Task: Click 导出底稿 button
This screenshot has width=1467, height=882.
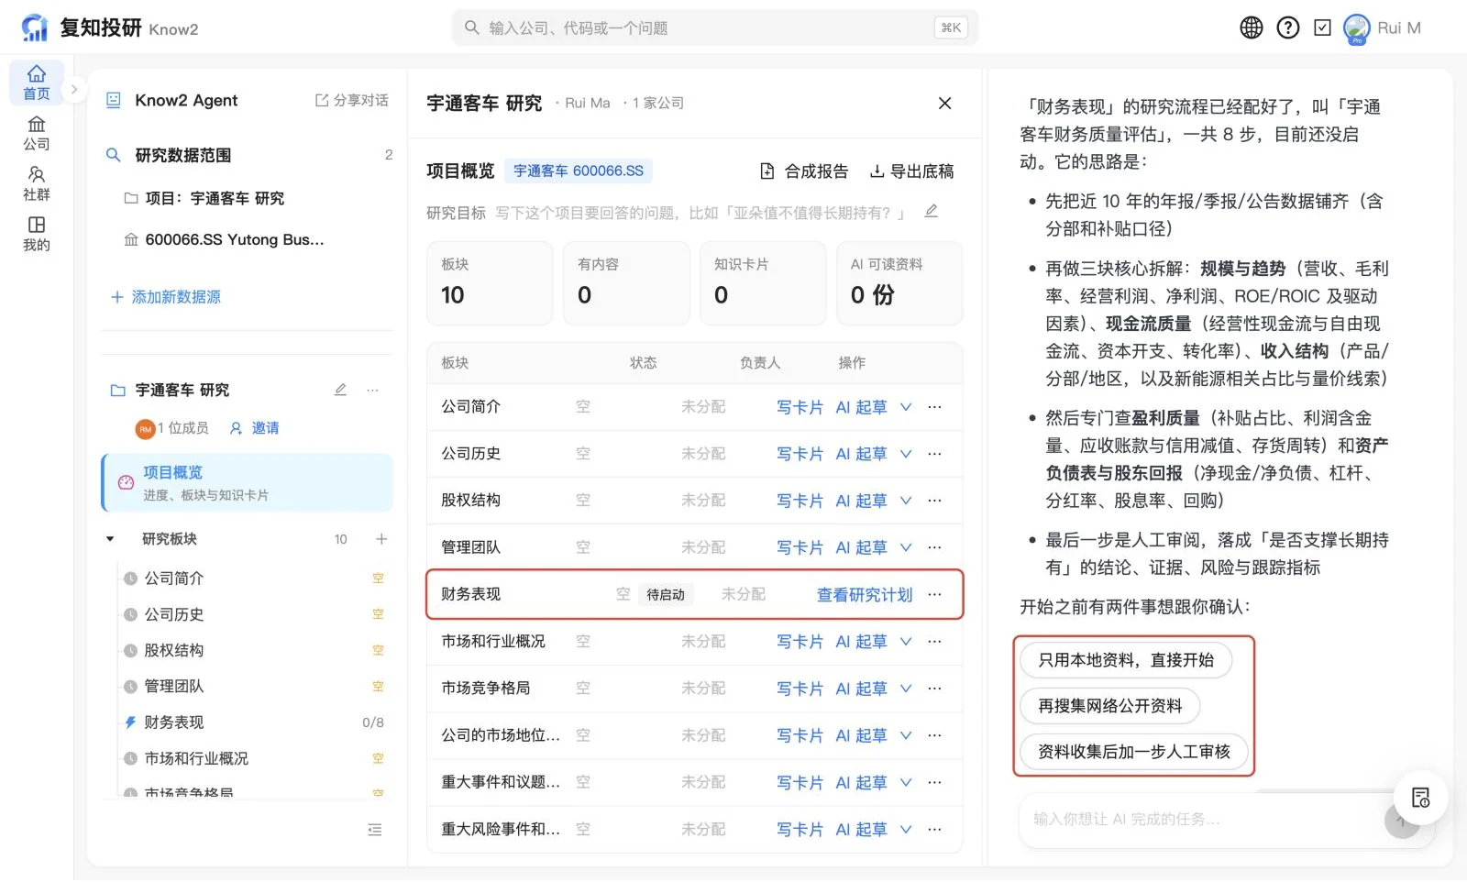Action: (912, 171)
